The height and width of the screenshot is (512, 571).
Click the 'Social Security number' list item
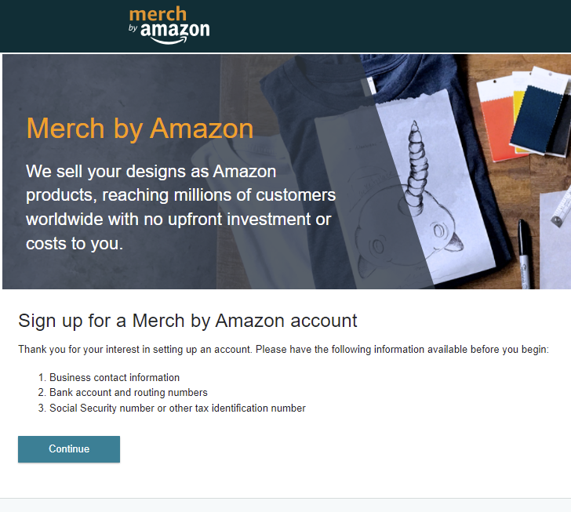point(177,409)
